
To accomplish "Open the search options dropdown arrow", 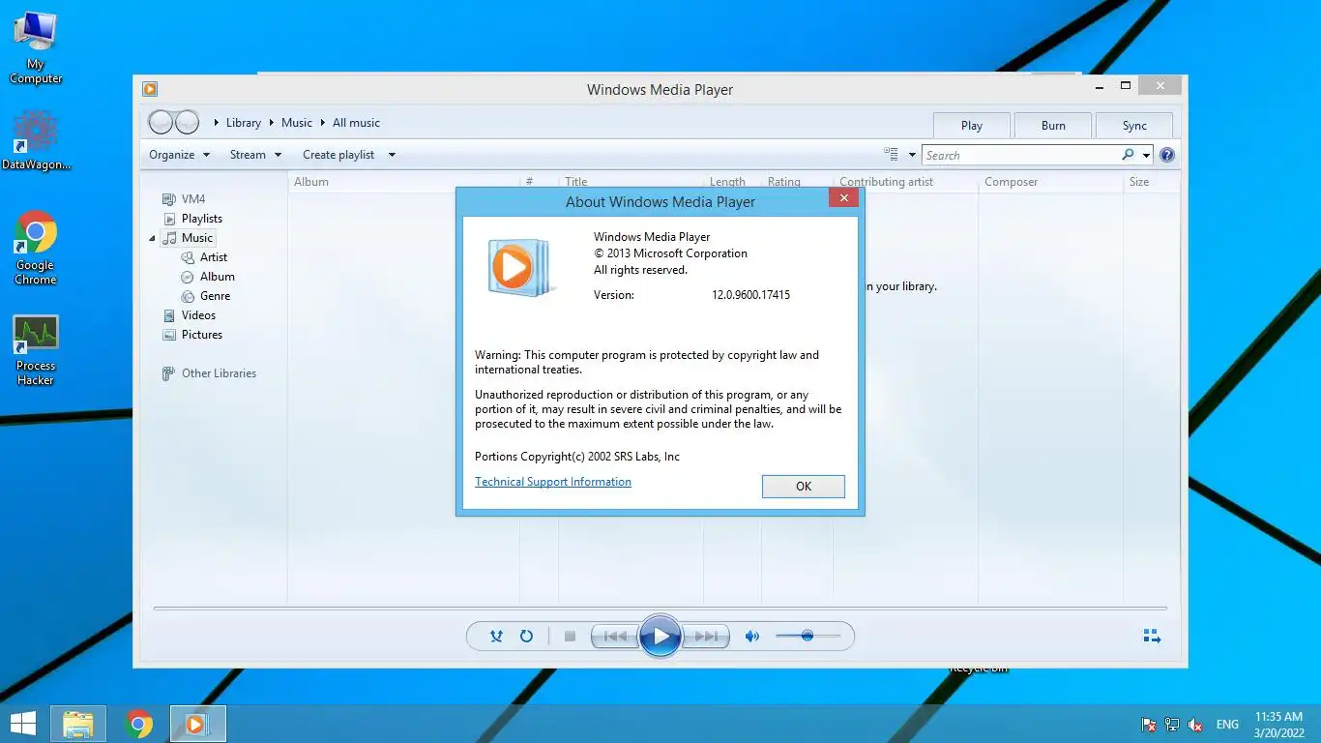I will (x=1146, y=155).
